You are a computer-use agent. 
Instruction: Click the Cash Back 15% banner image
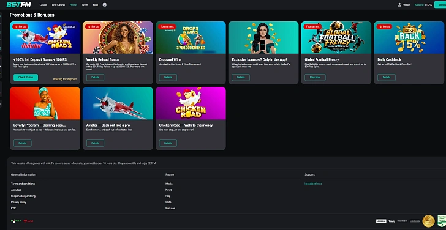click(x=409, y=37)
